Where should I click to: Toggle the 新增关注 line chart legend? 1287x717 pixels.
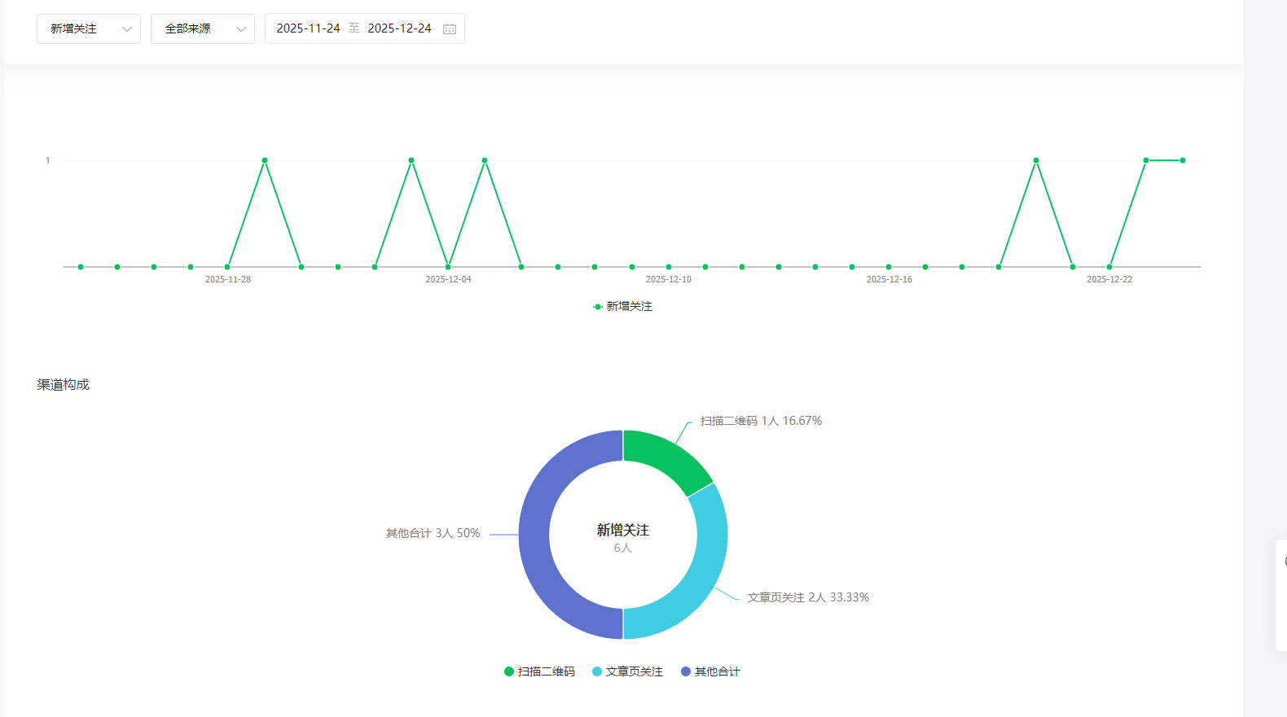coord(623,306)
